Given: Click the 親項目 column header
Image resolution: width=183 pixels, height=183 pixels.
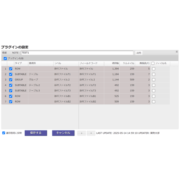Looking at the screenshot, I should [x=41, y=63].
